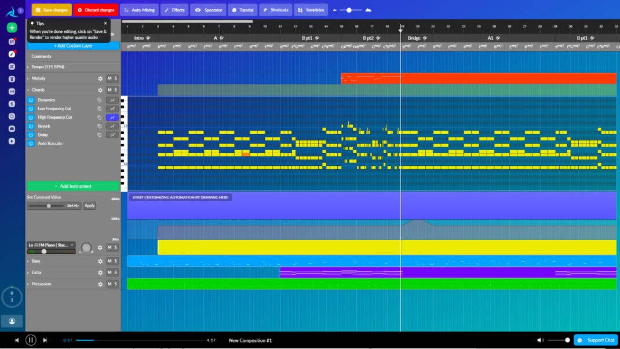Click the Apply button

(90, 206)
